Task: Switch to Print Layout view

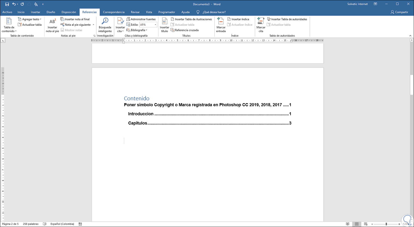Action: 357,224
